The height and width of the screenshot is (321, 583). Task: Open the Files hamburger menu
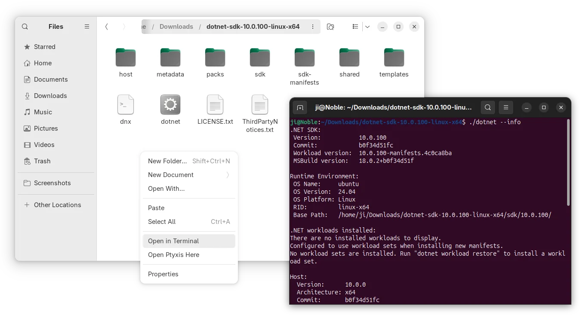pos(87,27)
